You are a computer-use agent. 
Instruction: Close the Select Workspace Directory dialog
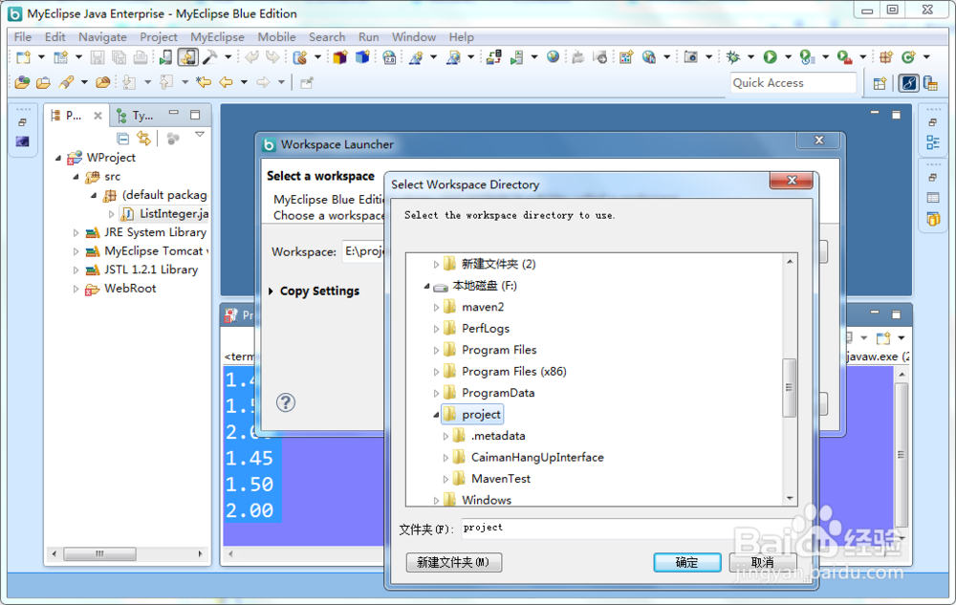(x=792, y=181)
